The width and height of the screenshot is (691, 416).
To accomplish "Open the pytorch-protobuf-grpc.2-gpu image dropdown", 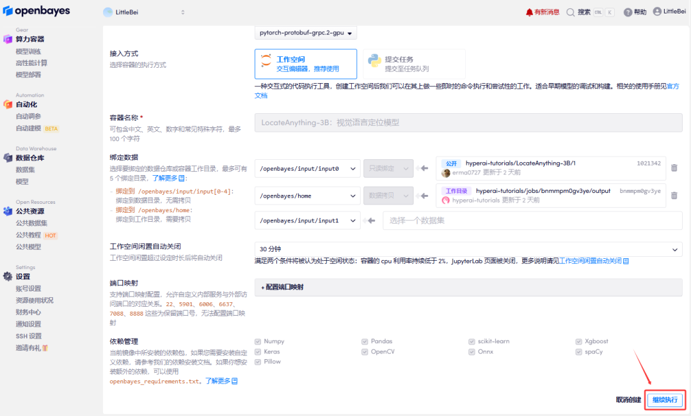I will click(306, 33).
